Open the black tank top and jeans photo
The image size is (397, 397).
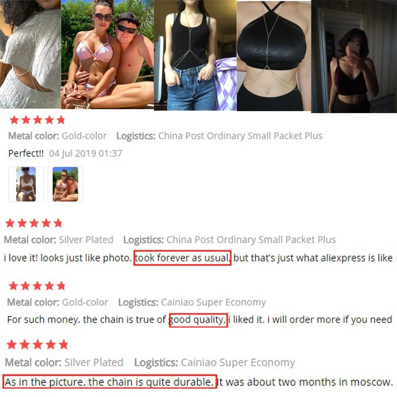point(195,55)
